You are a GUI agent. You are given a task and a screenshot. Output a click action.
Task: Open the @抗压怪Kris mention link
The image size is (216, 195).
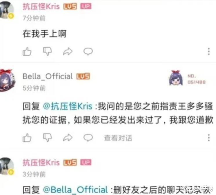[x=68, y=106]
